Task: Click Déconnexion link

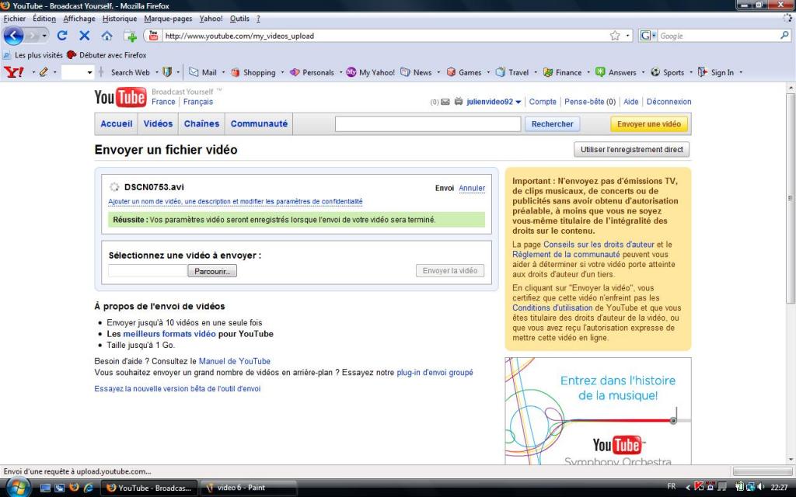Action: [x=669, y=102]
